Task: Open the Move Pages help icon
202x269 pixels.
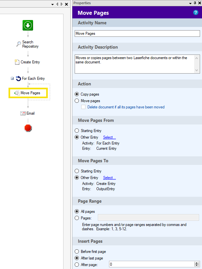Action: [x=196, y=12]
